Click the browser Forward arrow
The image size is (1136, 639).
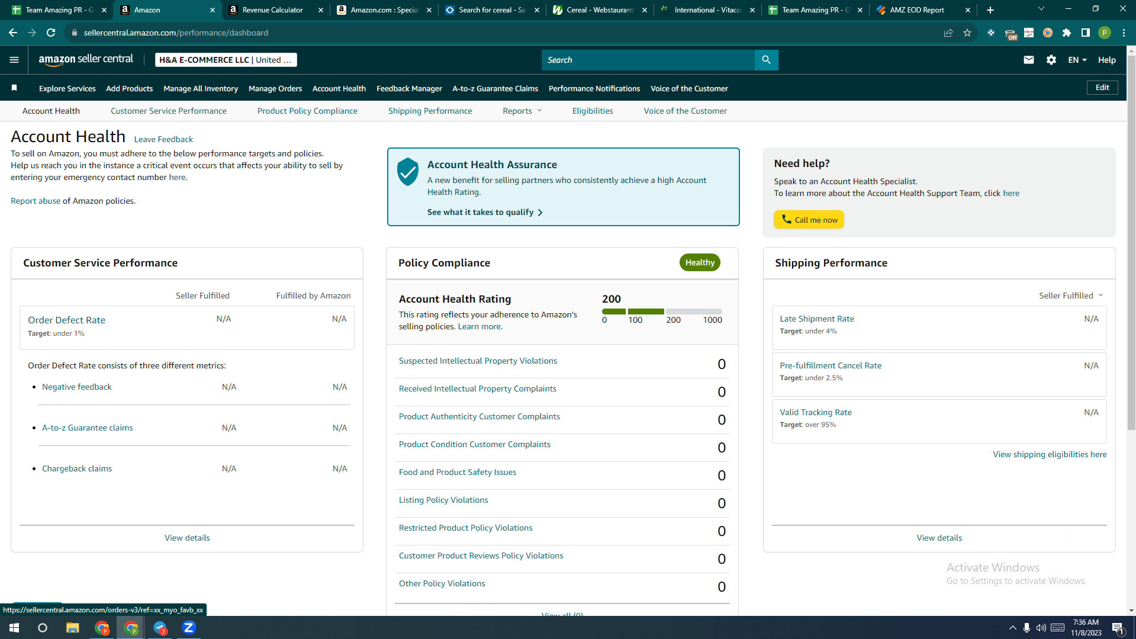point(32,33)
